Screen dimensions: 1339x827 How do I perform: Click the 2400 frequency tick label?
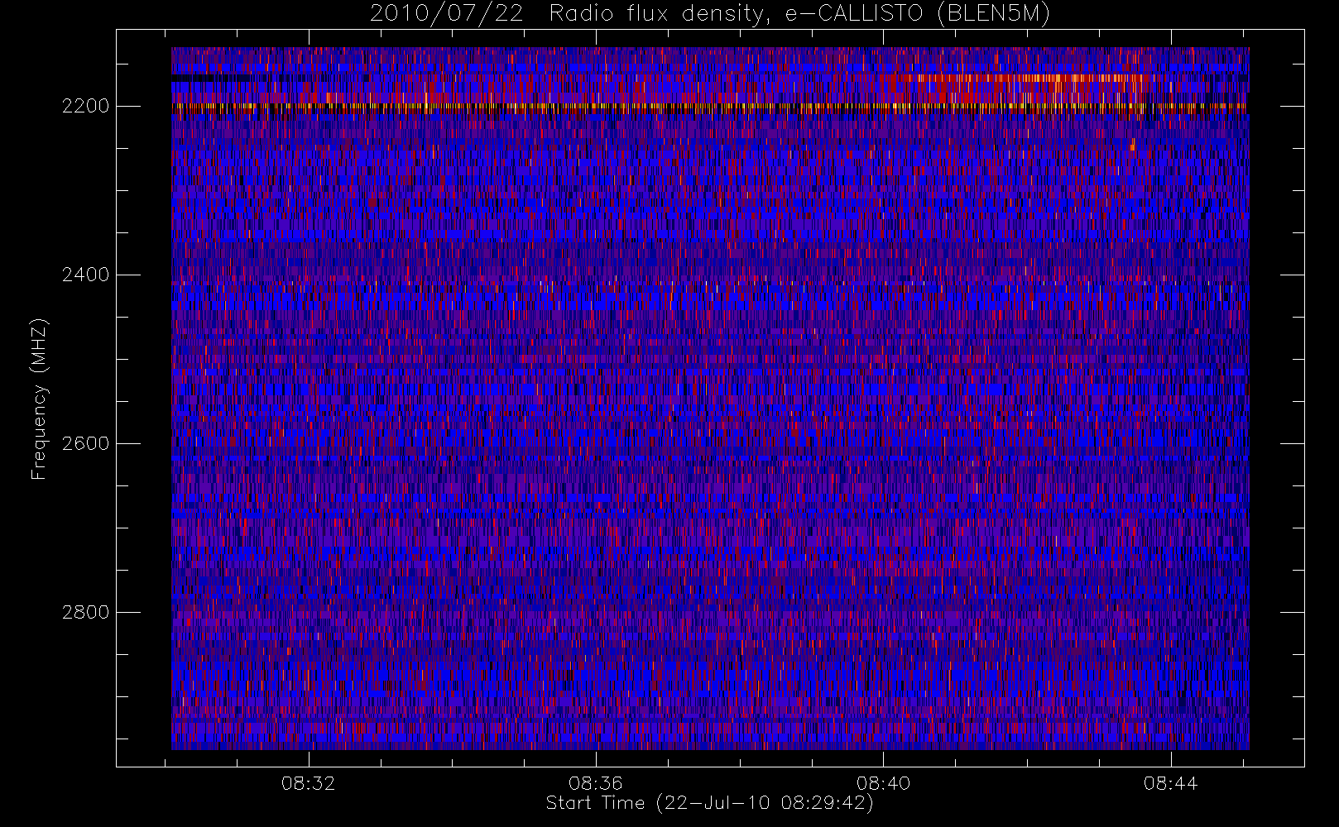pyautogui.click(x=85, y=275)
